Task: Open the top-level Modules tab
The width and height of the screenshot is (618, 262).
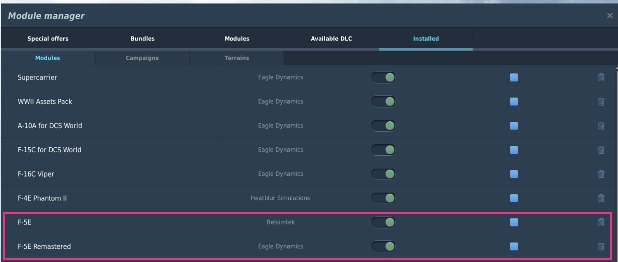Action: click(x=237, y=39)
